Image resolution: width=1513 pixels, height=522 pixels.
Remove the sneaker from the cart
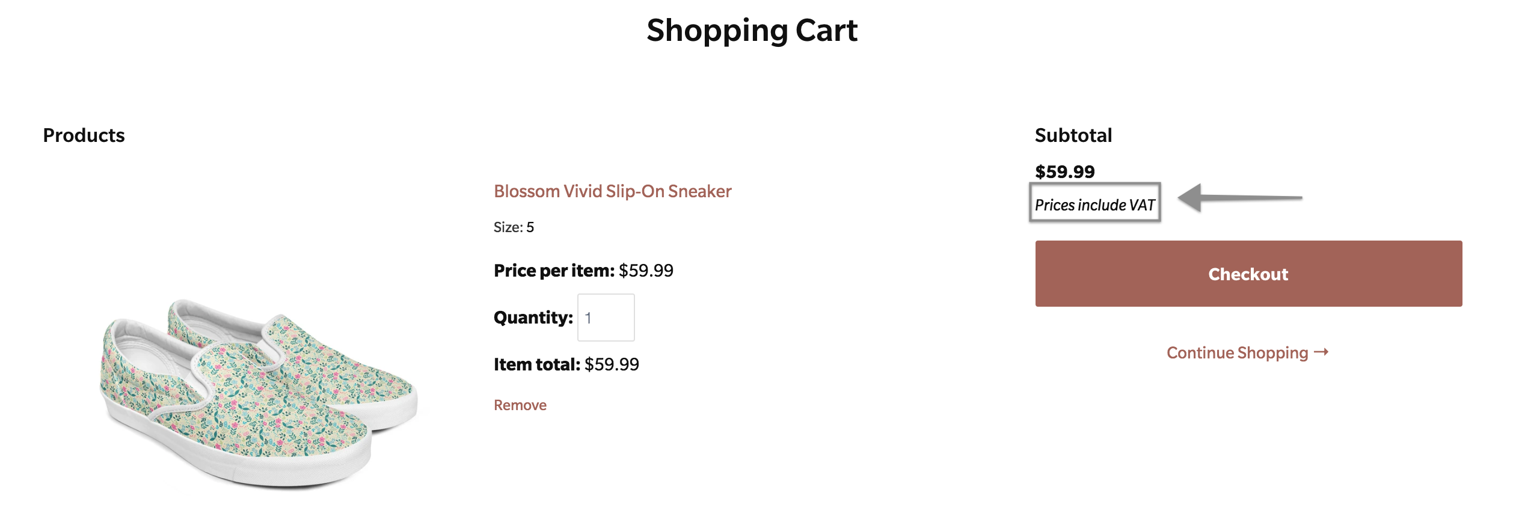520,405
